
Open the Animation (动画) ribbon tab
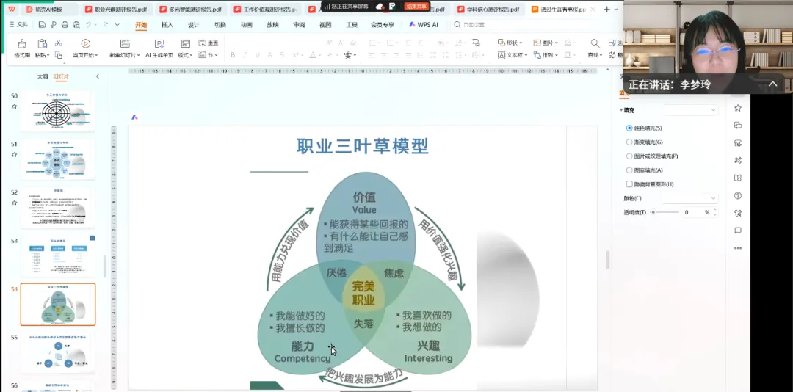coord(246,25)
